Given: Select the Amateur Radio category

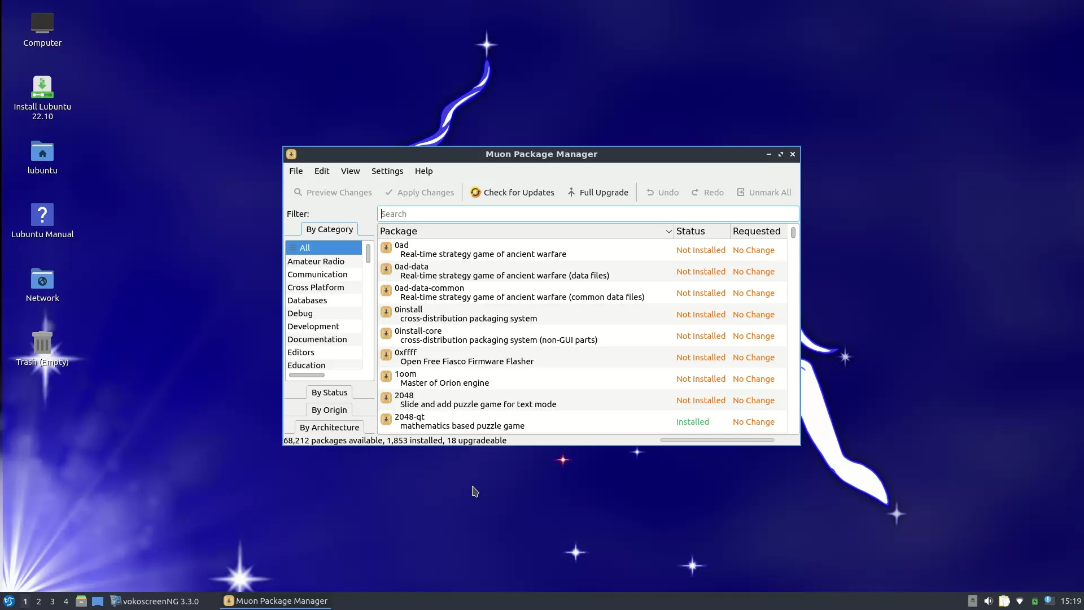Looking at the screenshot, I should pyautogui.click(x=324, y=262).
